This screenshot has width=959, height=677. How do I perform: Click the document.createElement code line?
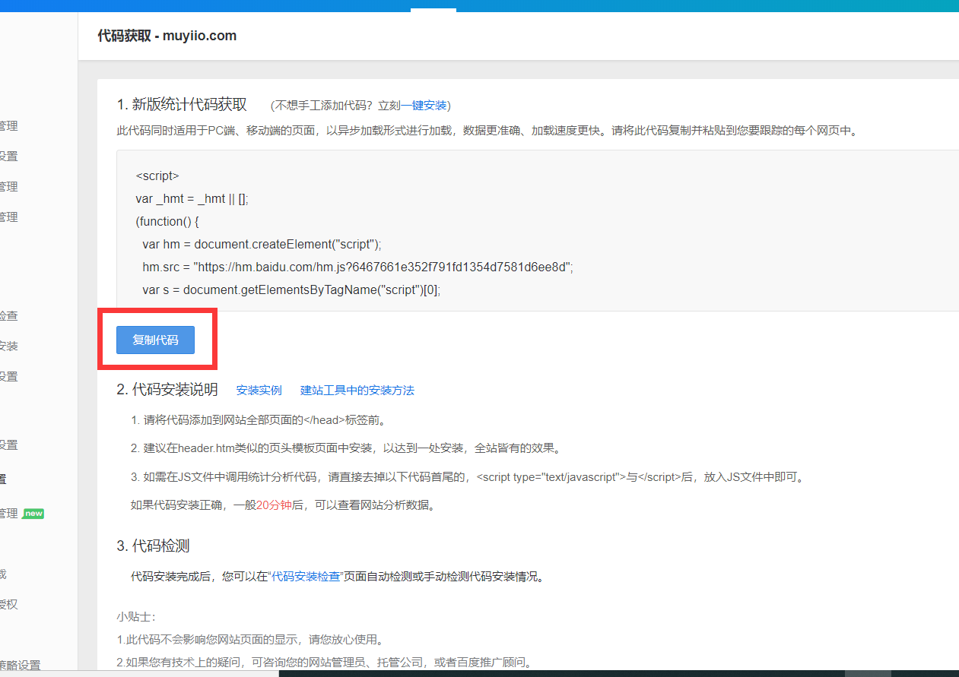[262, 244]
